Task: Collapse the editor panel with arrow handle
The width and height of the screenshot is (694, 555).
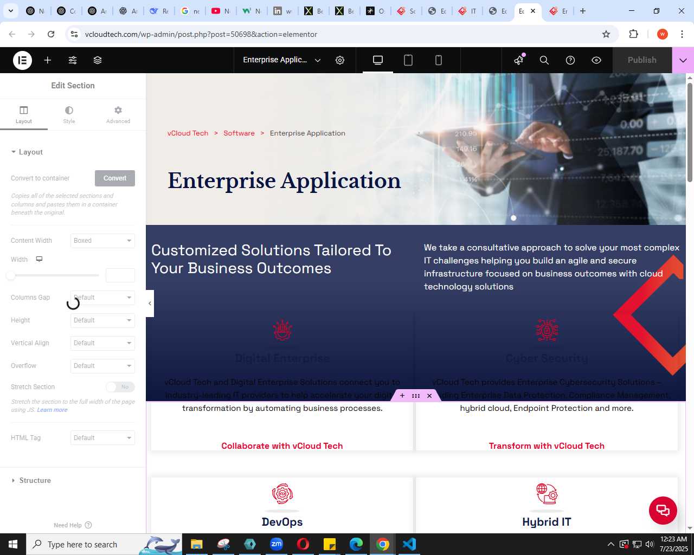Action: click(x=150, y=304)
